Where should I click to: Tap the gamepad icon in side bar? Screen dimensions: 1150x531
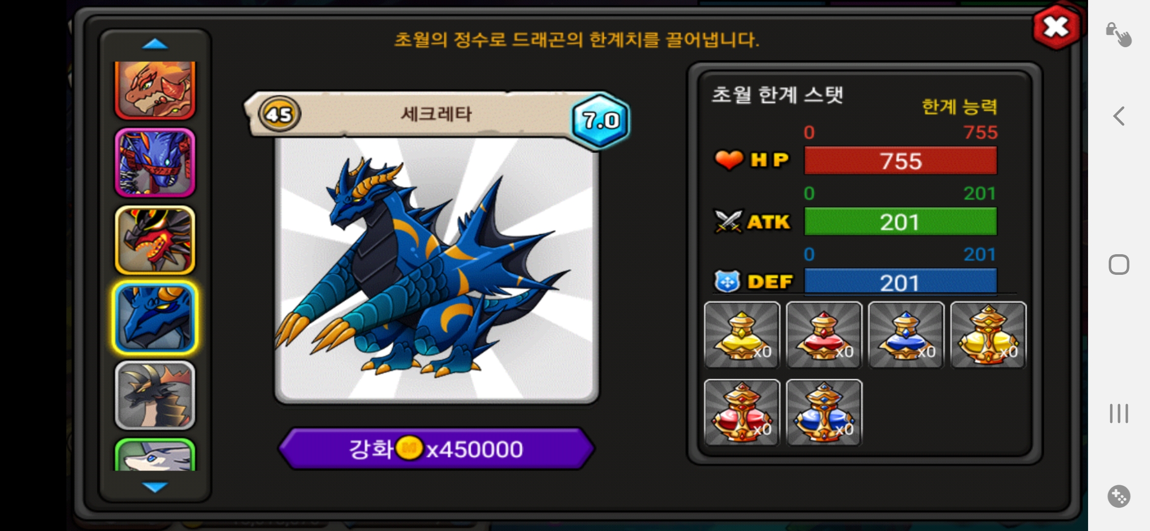(x=1119, y=496)
